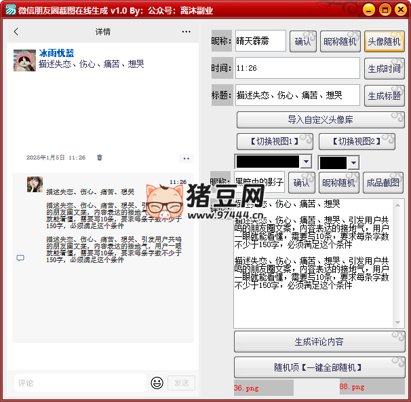Click inside the comment content text area
411x402 pixels.
313,263
